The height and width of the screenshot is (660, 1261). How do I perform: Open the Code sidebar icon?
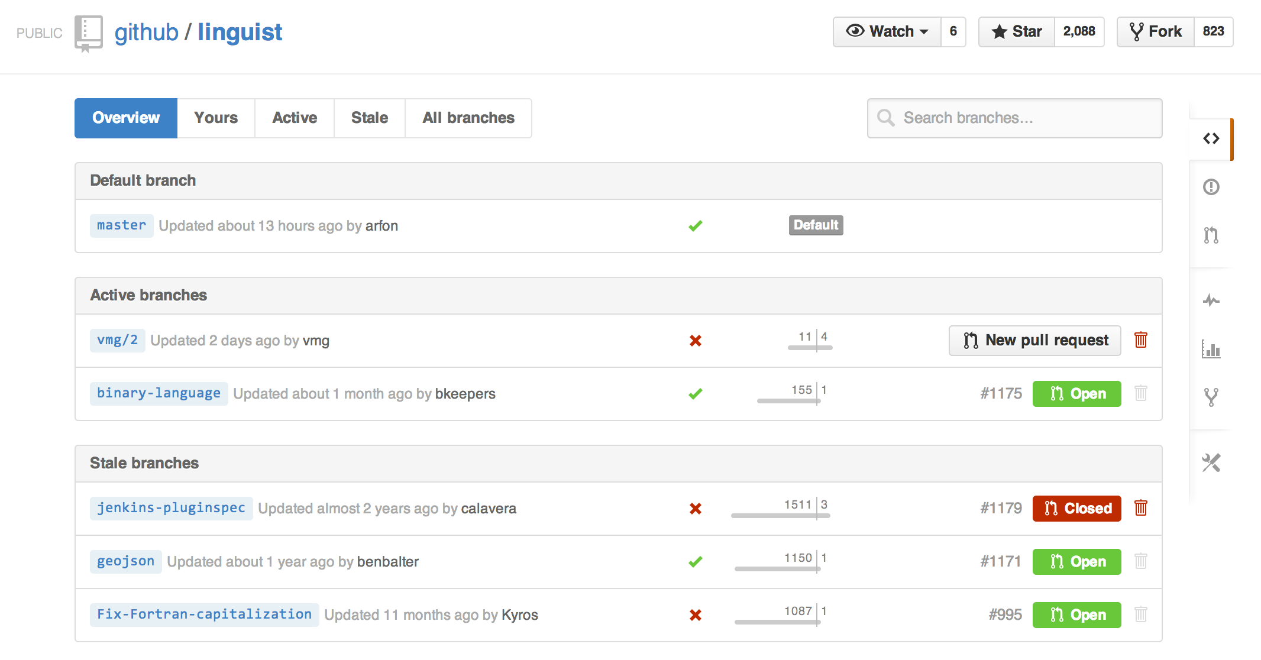1211,138
